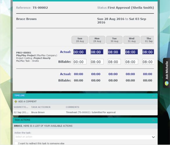Select the Mon 29 Aug day header
This screenshot has width=170, height=145.
pos(97,40)
